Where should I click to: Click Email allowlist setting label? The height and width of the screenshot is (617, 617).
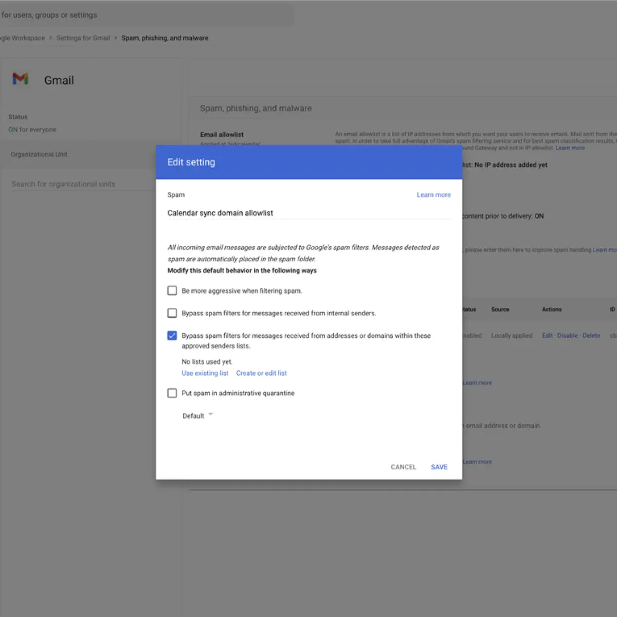tap(222, 135)
